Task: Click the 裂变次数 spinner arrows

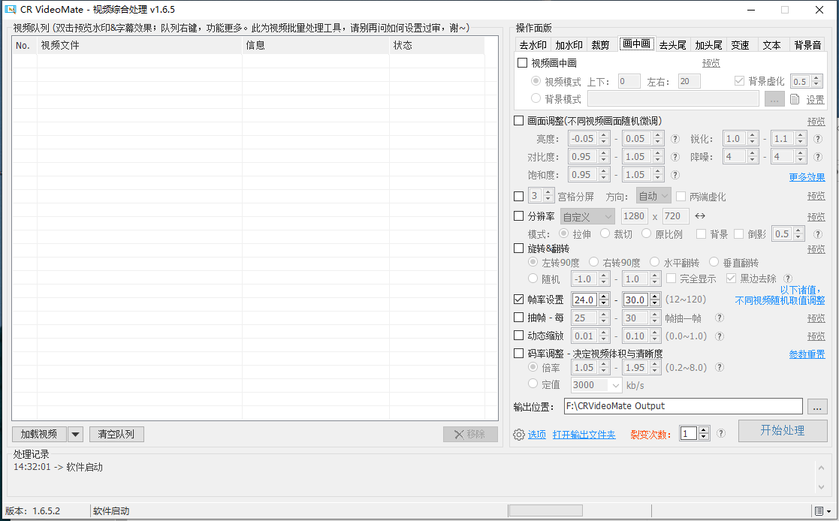Action: pyautogui.click(x=704, y=433)
